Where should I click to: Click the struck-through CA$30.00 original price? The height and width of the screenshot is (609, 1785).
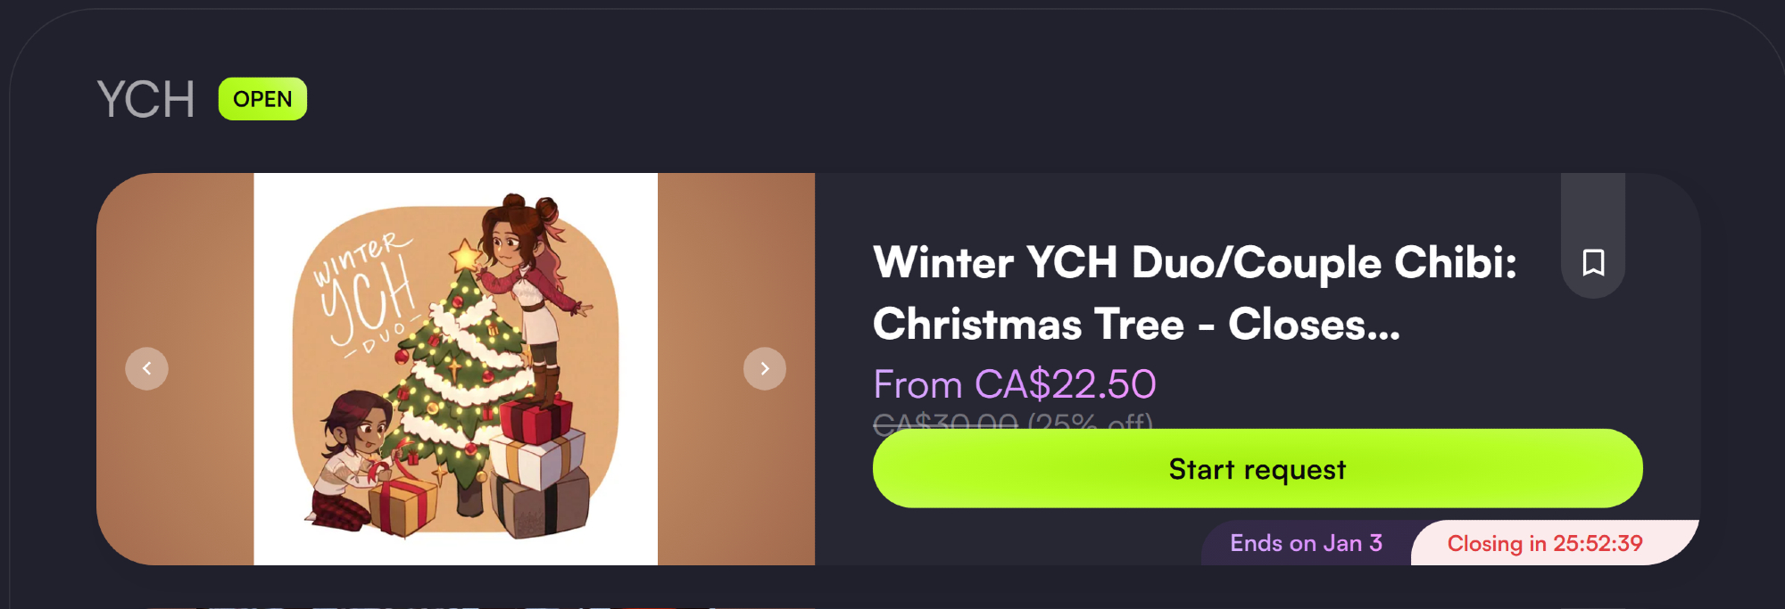point(945,422)
